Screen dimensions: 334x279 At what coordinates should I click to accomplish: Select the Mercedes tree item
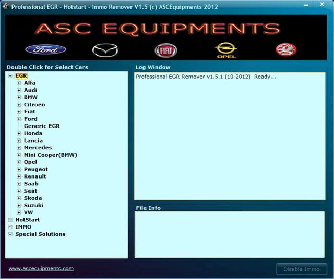pos(38,148)
